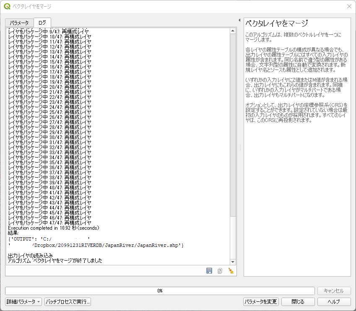Click the save log to file icon
Viewport: 356px width, 311px height.
coord(209,271)
